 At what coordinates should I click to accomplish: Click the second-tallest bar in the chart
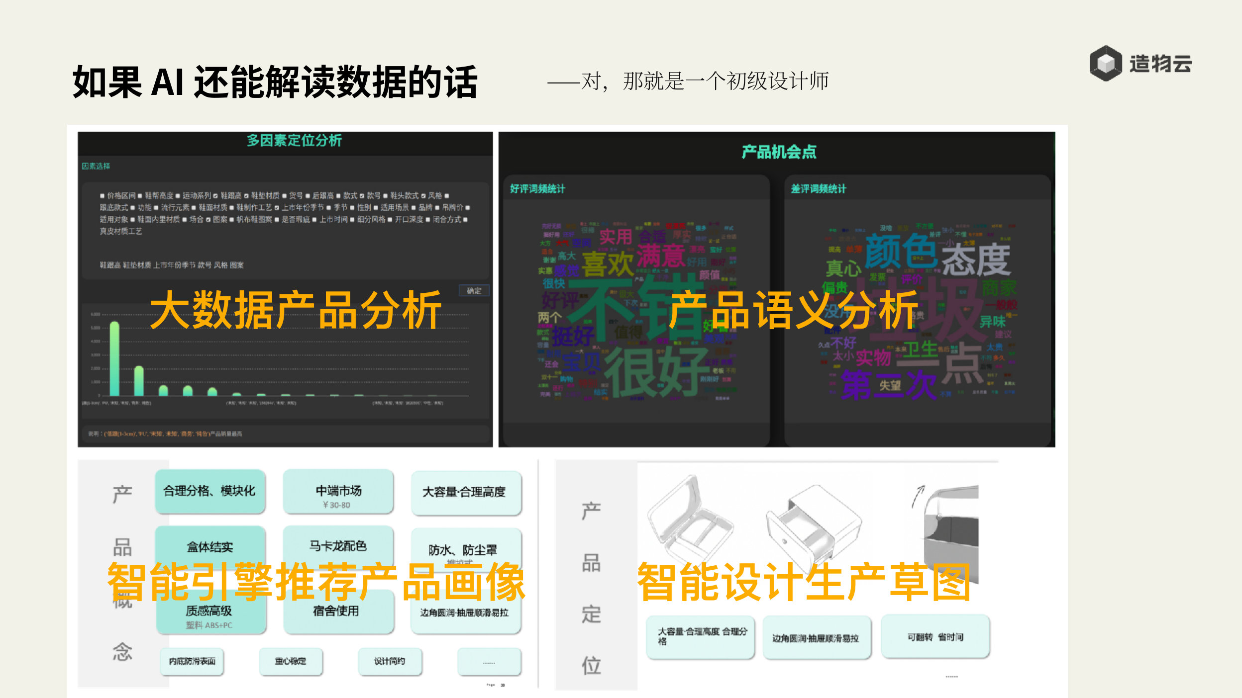pyautogui.click(x=139, y=381)
